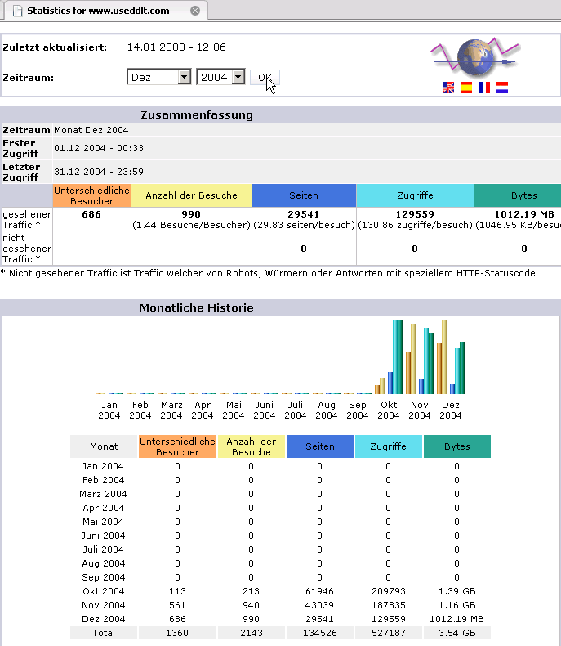Click the value 61946 in Seiten column
This screenshot has height=646, width=561.
coord(319,591)
